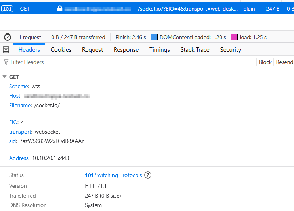Open the Cookies tab
The width and height of the screenshot is (294, 211).
click(61, 50)
